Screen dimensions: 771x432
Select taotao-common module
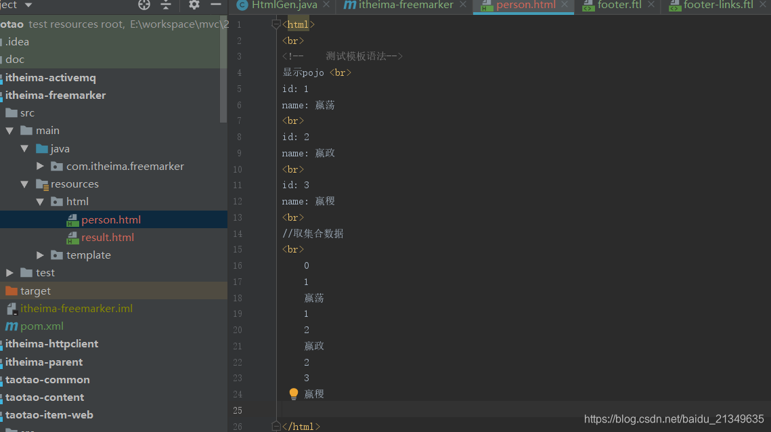[x=47, y=380]
